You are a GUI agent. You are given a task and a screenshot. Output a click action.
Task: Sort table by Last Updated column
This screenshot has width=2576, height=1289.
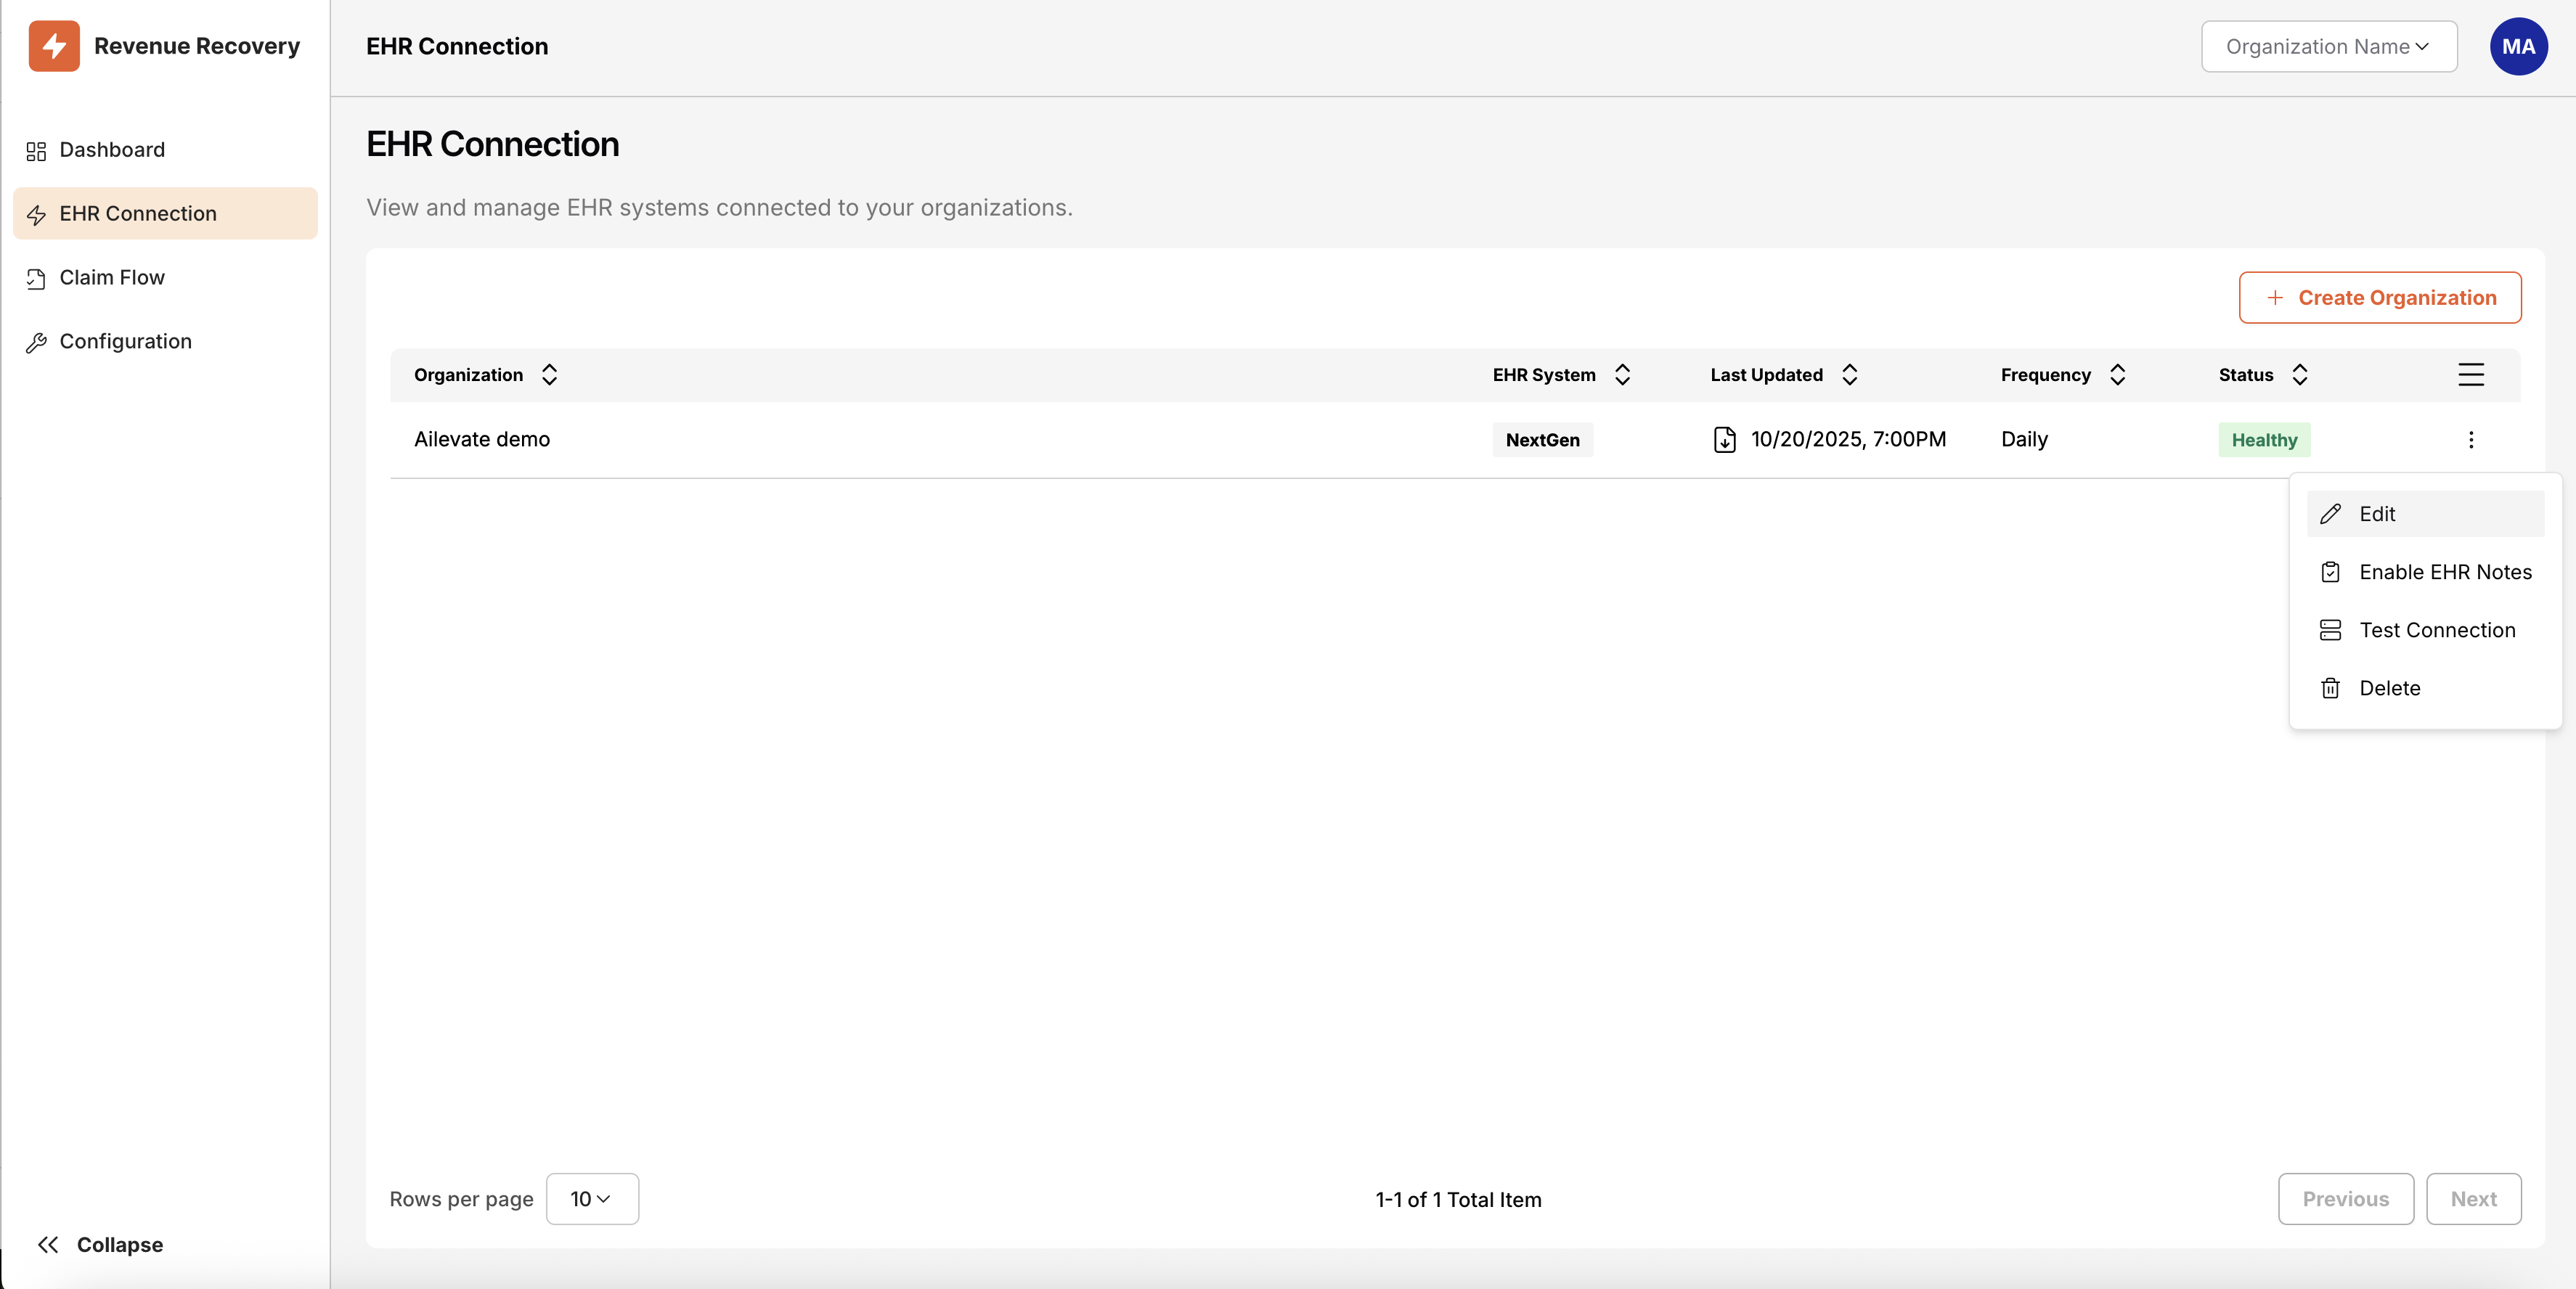[x=1849, y=375]
